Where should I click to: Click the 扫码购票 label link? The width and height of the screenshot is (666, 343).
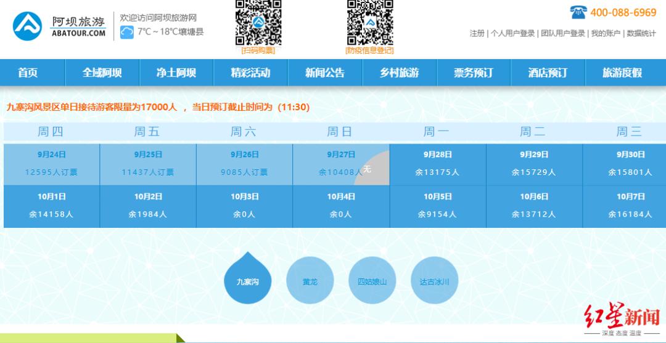click(258, 50)
